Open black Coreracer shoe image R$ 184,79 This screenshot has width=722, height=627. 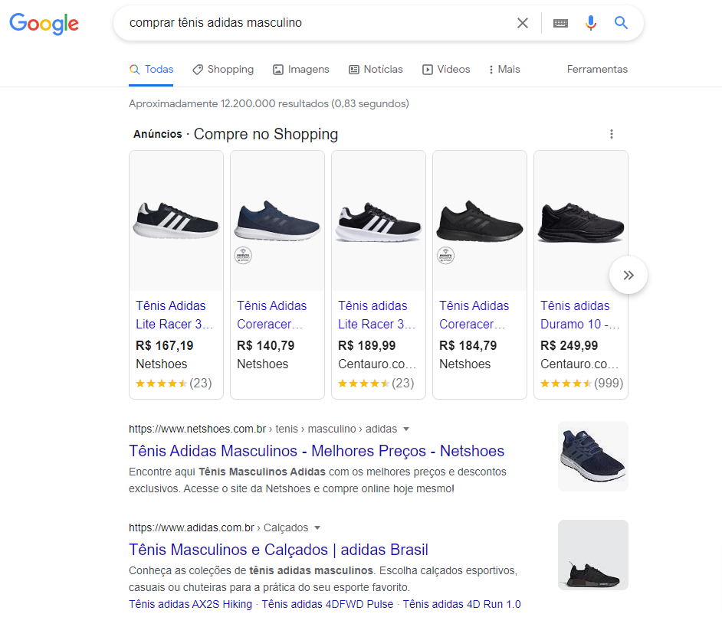480,220
